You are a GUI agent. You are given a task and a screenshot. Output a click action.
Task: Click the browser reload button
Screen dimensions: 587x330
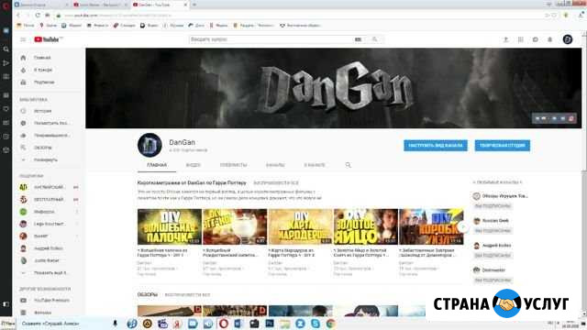[x=38, y=15]
